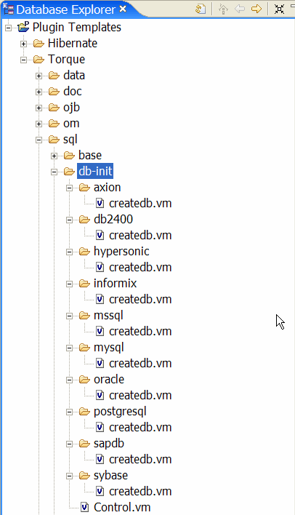Click the Control.vm file icon
The image size is (295, 515).
[x=85, y=507]
